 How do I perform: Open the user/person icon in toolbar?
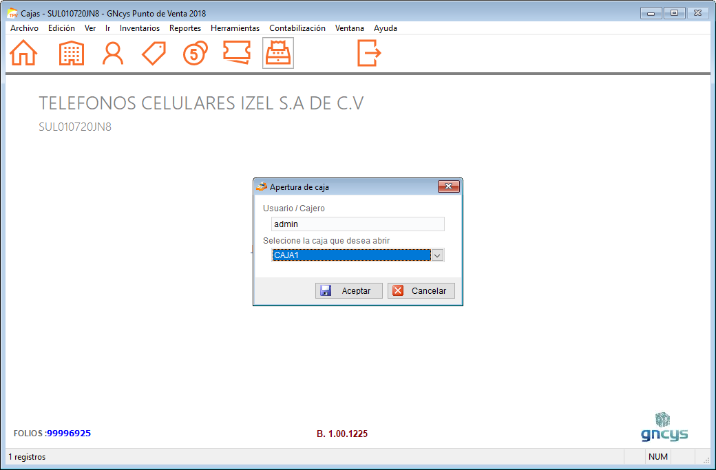(x=113, y=54)
